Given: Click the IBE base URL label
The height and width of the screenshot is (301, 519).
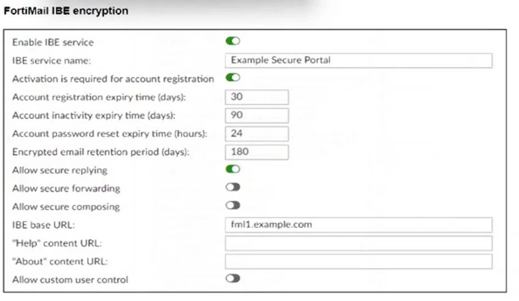Looking at the screenshot, I should pyautogui.click(x=44, y=225).
